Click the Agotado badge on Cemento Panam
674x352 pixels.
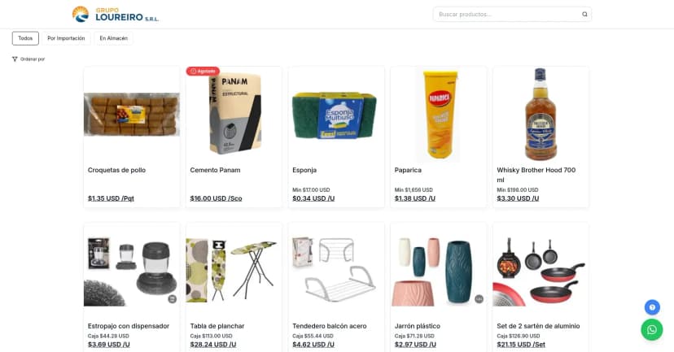[x=203, y=72]
